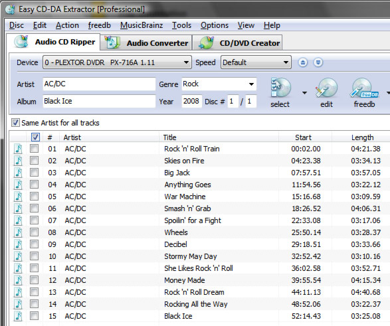
Task: Sort by the Title column header
Action: [x=219, y=137]
